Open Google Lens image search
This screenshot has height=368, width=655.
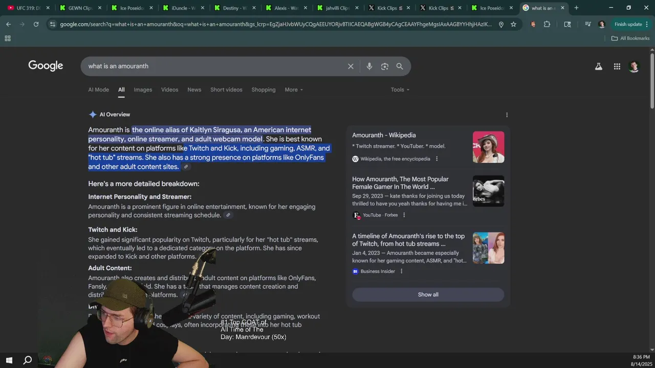pyautogui.click(x=385, y=66)
